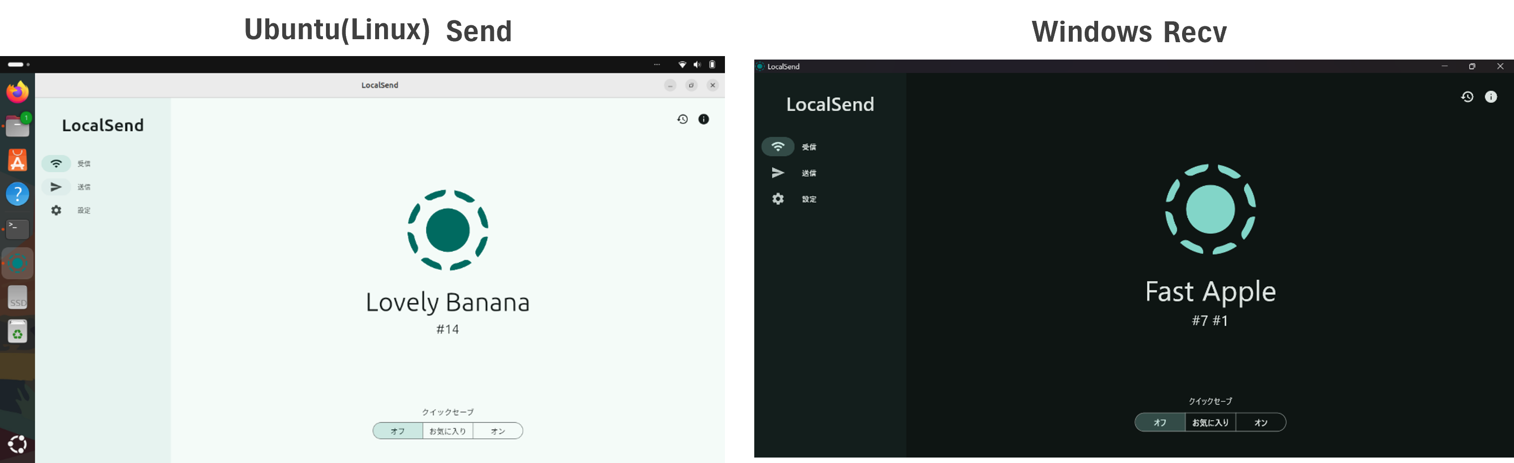Open the settings gear in Windows LocalSend
The width and height of the screenshot is (1514, 463).
pyautogui.click(x=778, y=199)
